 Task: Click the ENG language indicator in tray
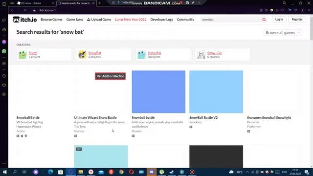[x=285, y=172]
